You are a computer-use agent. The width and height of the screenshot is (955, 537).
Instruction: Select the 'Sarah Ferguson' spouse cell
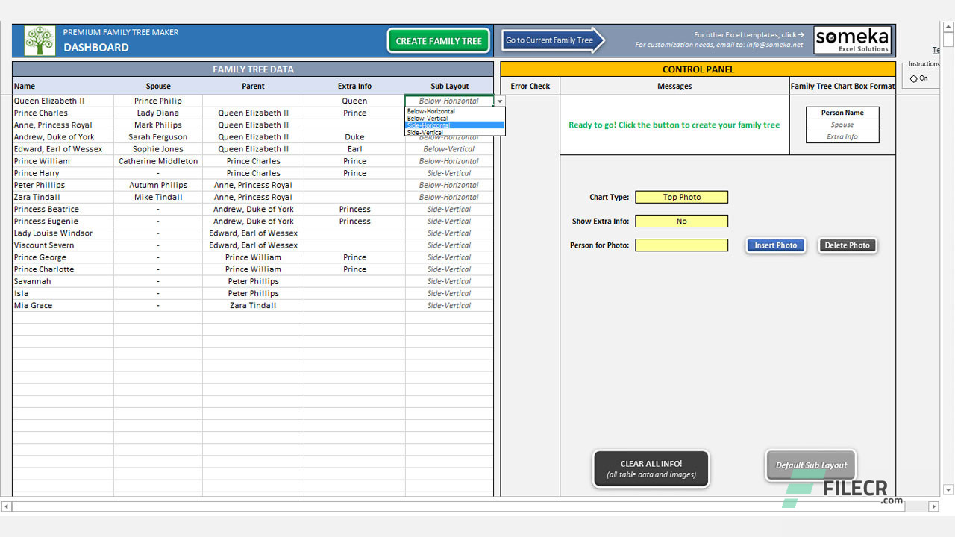pos(158,137)
